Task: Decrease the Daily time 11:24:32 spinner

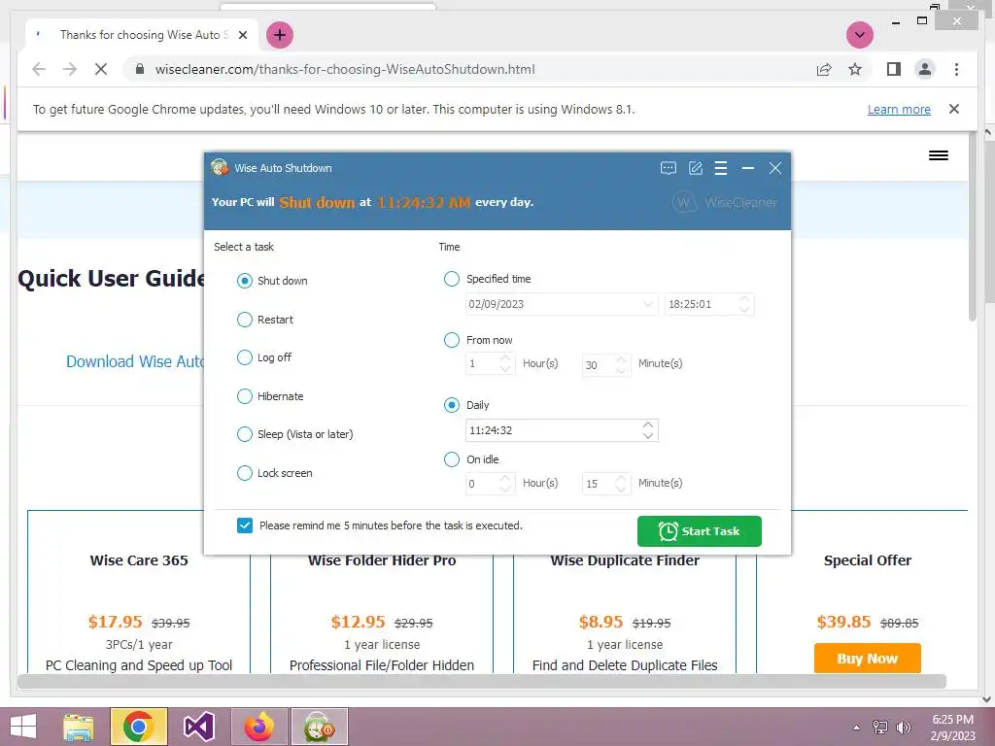Action: tap(648, 436)
